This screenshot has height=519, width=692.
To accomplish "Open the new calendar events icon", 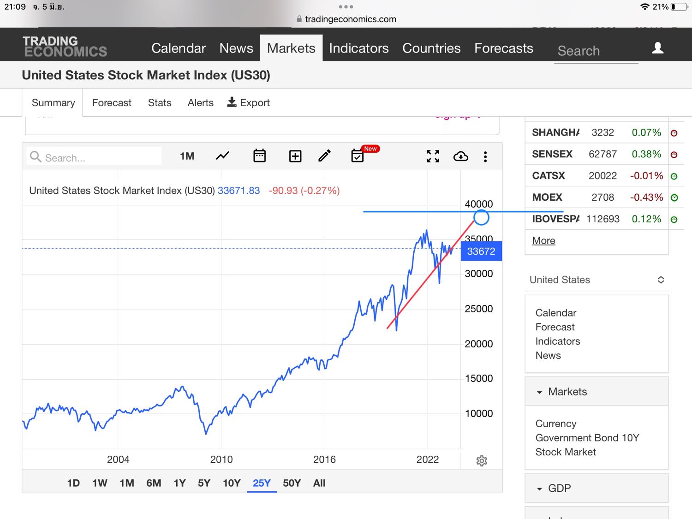I will click(x=358, y=156).
